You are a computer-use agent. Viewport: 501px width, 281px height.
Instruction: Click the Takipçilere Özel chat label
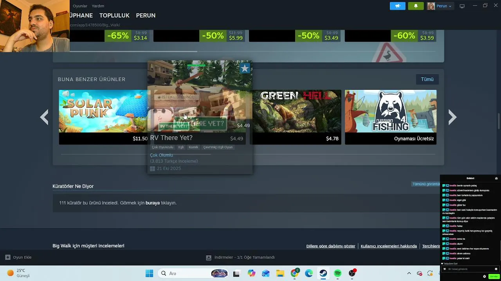pos(451,264)
